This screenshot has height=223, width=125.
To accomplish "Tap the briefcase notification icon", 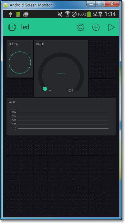I will tap(26, 14).
